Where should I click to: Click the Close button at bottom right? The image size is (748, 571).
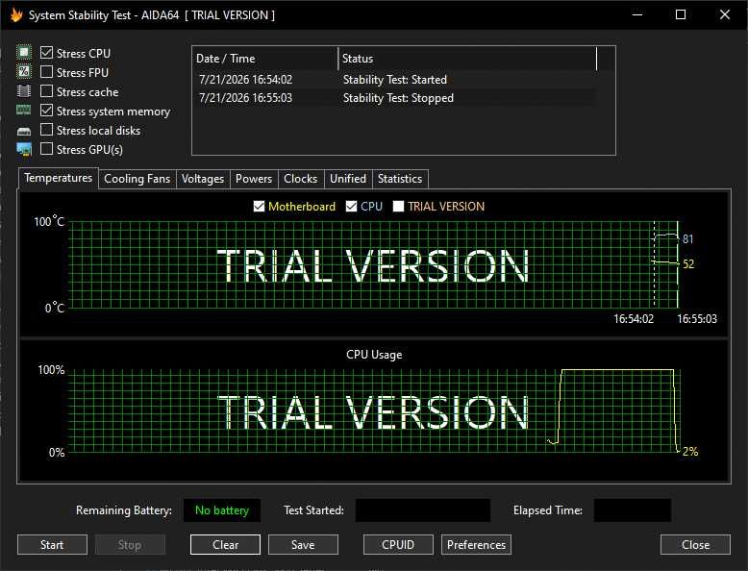(695, 545)
